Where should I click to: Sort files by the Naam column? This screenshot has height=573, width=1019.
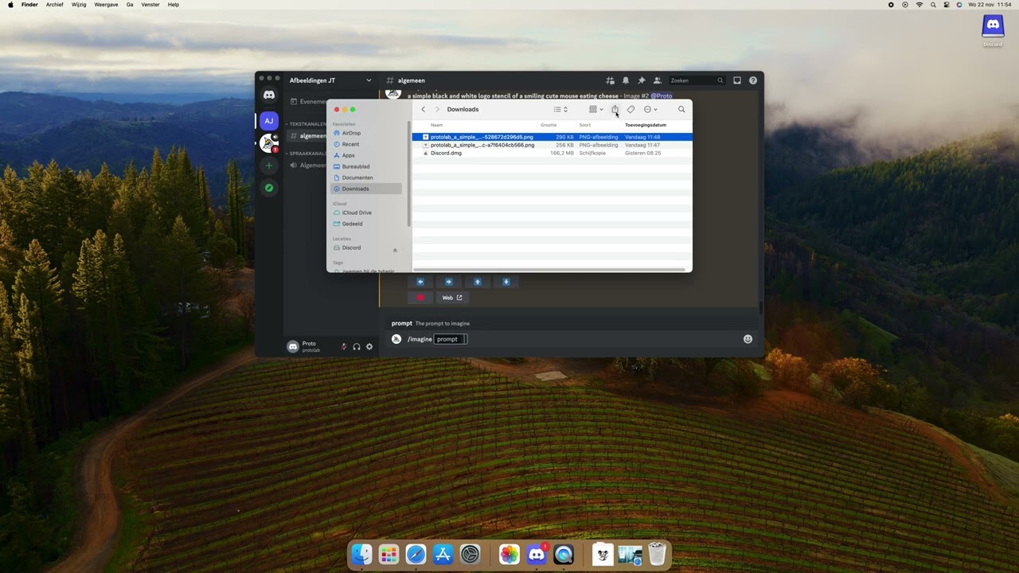pos(436,125)
